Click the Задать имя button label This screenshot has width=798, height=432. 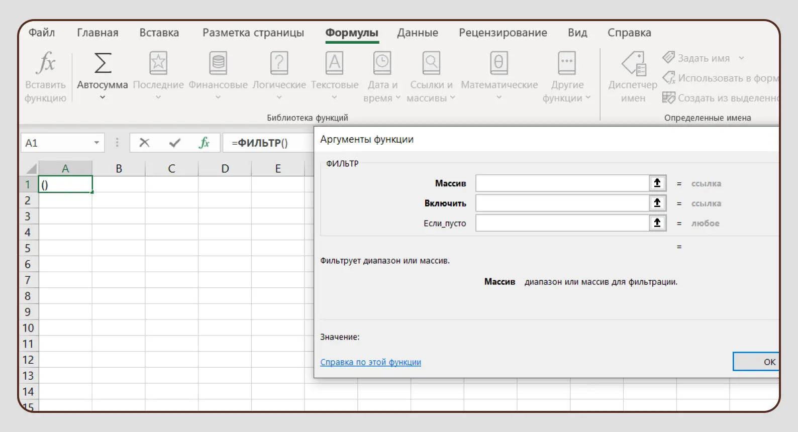(704, 58)
